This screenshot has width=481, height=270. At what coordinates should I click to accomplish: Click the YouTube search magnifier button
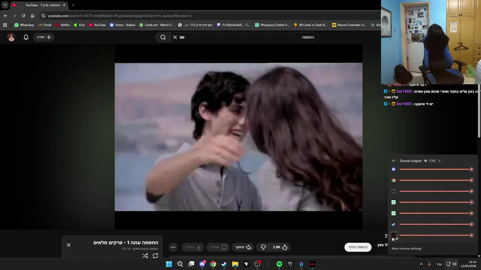(x=163, y=37)
